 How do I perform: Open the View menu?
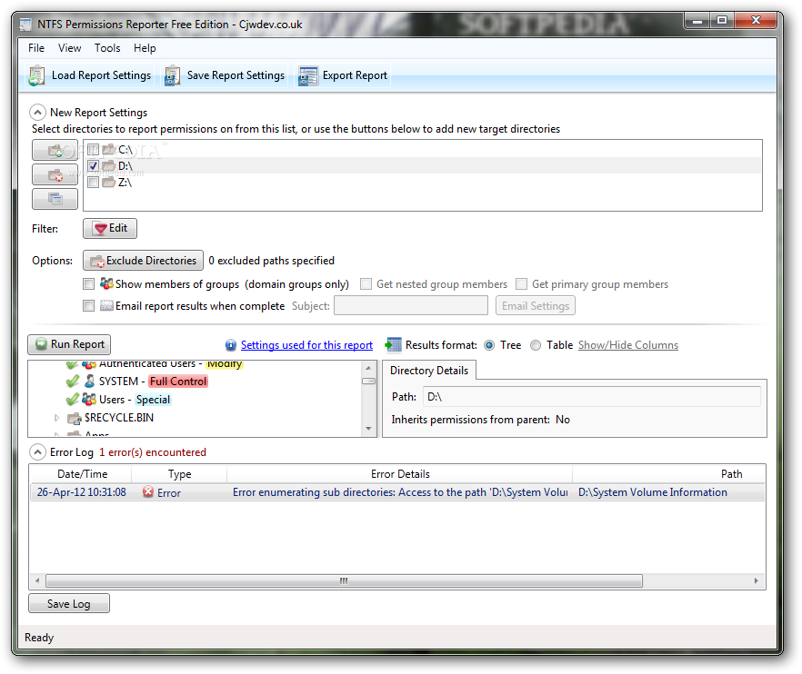(x=69, y=48)
